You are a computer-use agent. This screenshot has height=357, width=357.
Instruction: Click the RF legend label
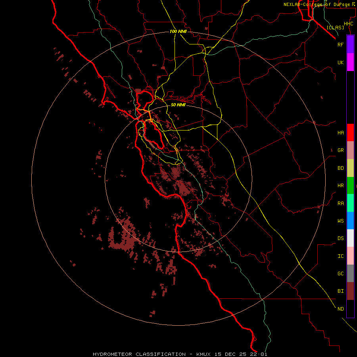coord(340,44)
